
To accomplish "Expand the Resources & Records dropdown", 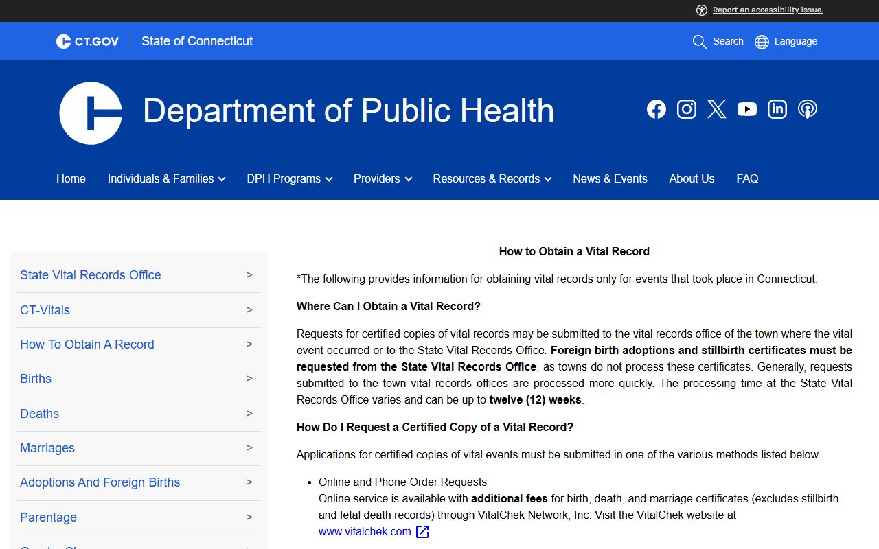I will (492, 178).
